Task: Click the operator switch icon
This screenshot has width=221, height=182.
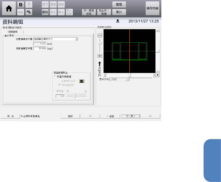Action: [21, 12]
